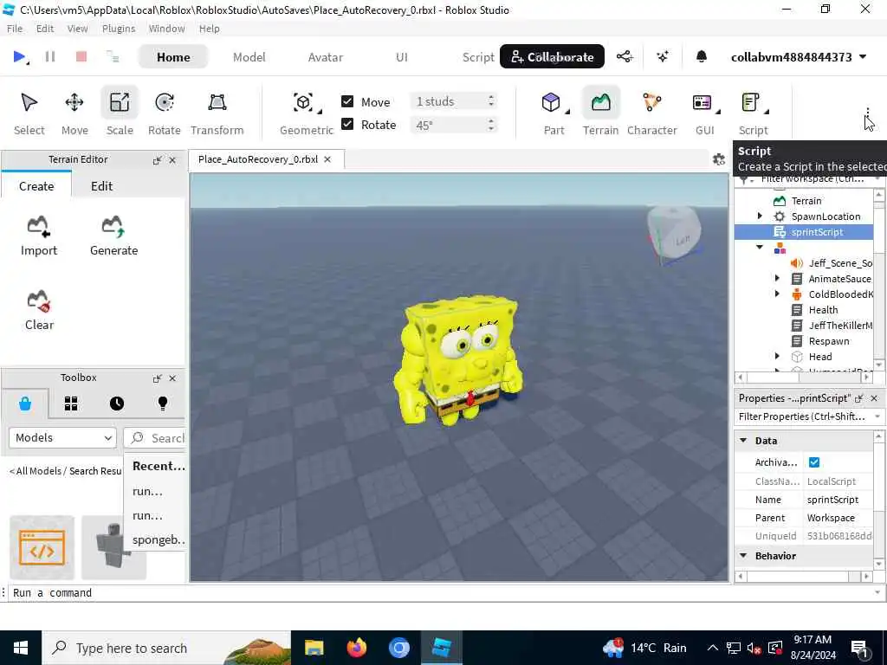Open the Assistant sparkle icon
Viewport: 887px width, 665px height.
point(663,56)
